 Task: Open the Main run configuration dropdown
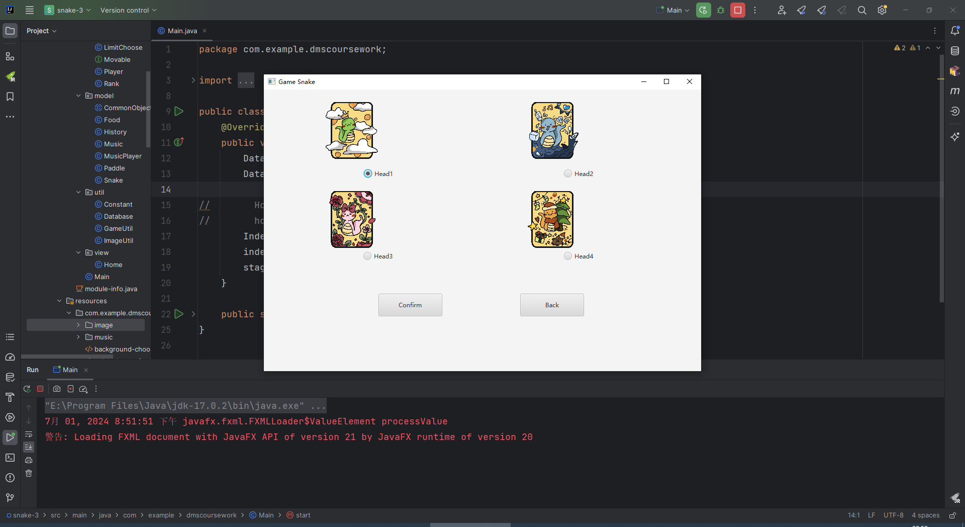(673, 10)
